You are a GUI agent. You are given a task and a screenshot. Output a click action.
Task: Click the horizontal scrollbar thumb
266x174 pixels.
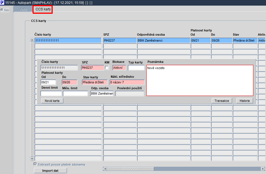coord(131,169)
